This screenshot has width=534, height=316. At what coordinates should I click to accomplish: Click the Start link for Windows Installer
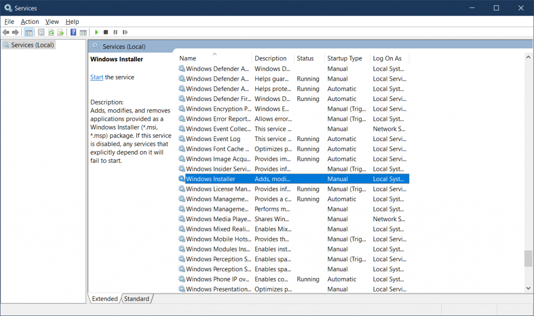[96, 77]
